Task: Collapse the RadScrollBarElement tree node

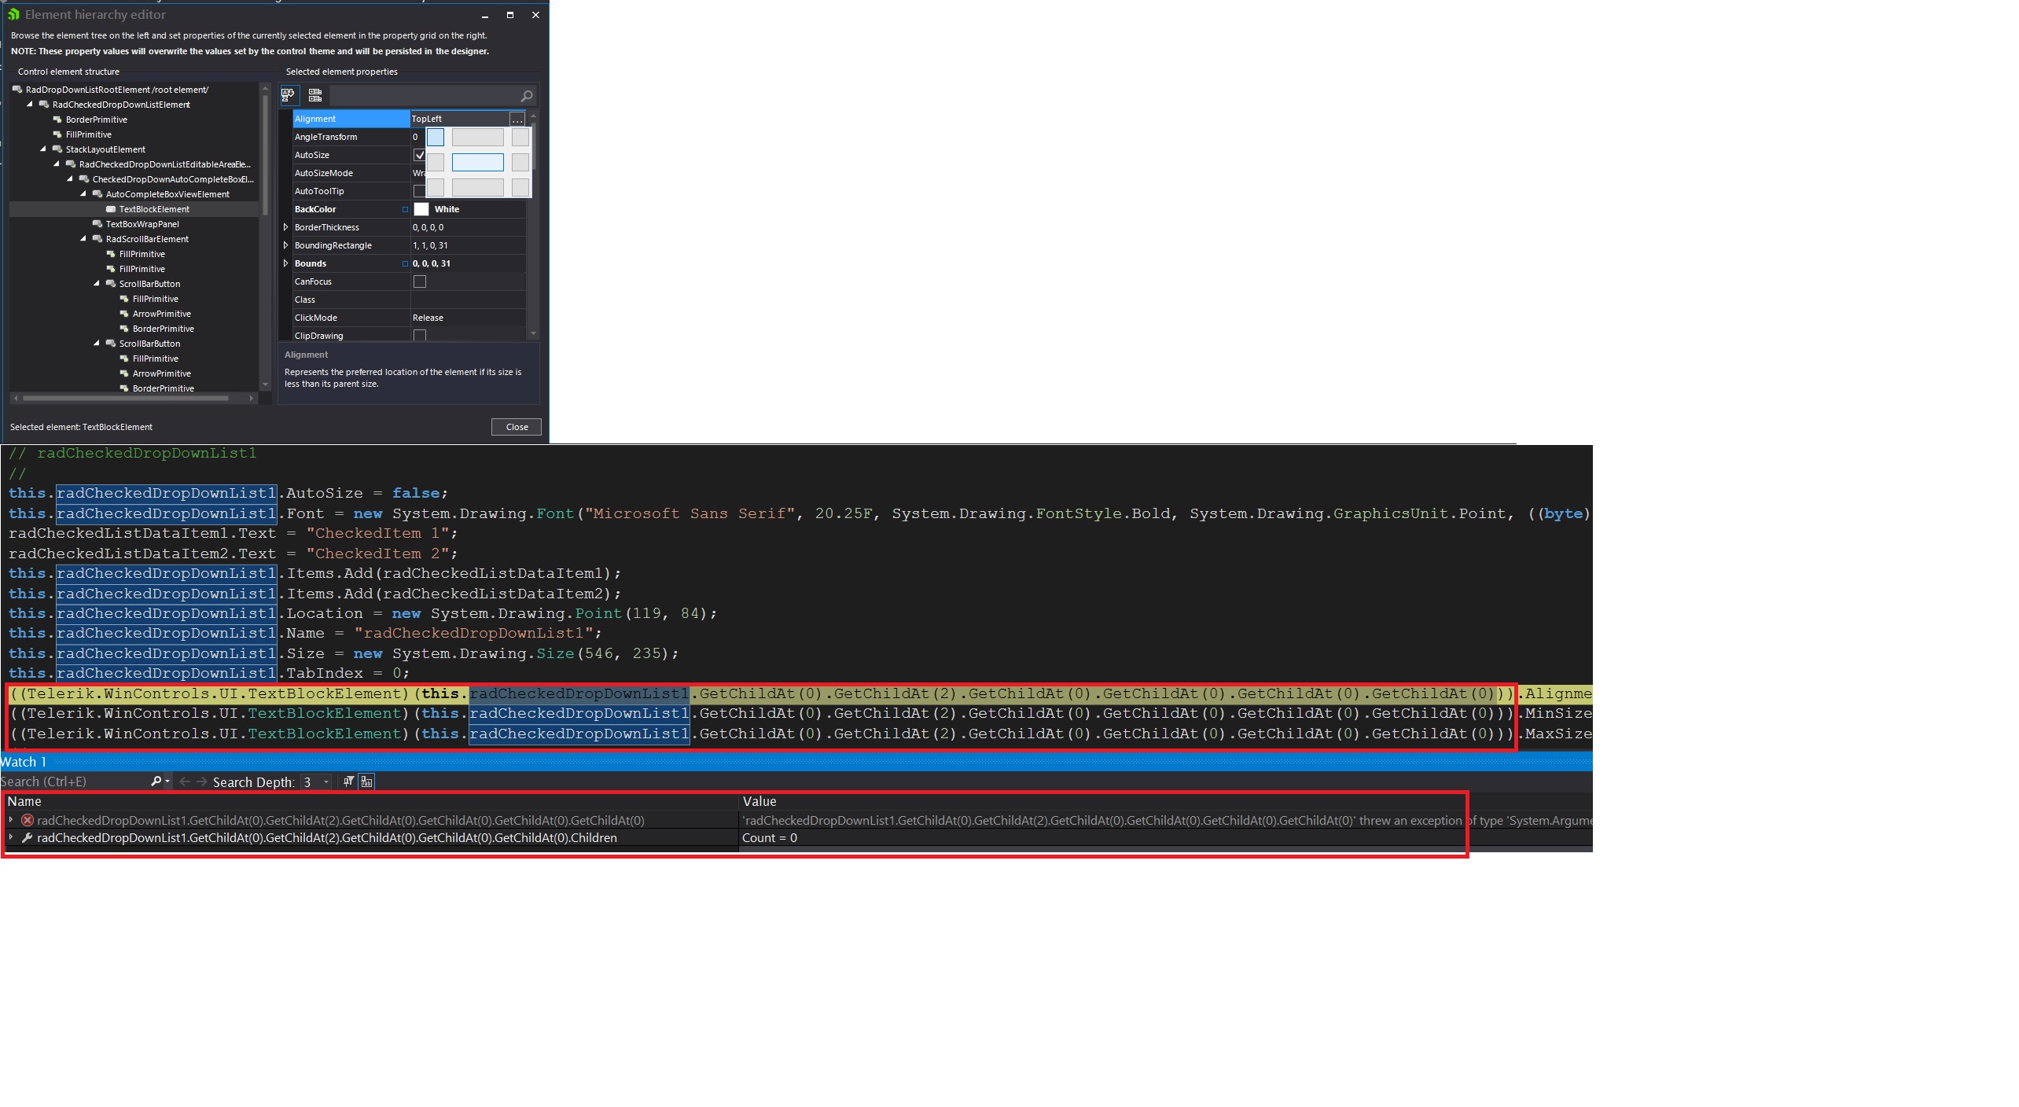Action: pyautogui.click(x=83, y=239)
